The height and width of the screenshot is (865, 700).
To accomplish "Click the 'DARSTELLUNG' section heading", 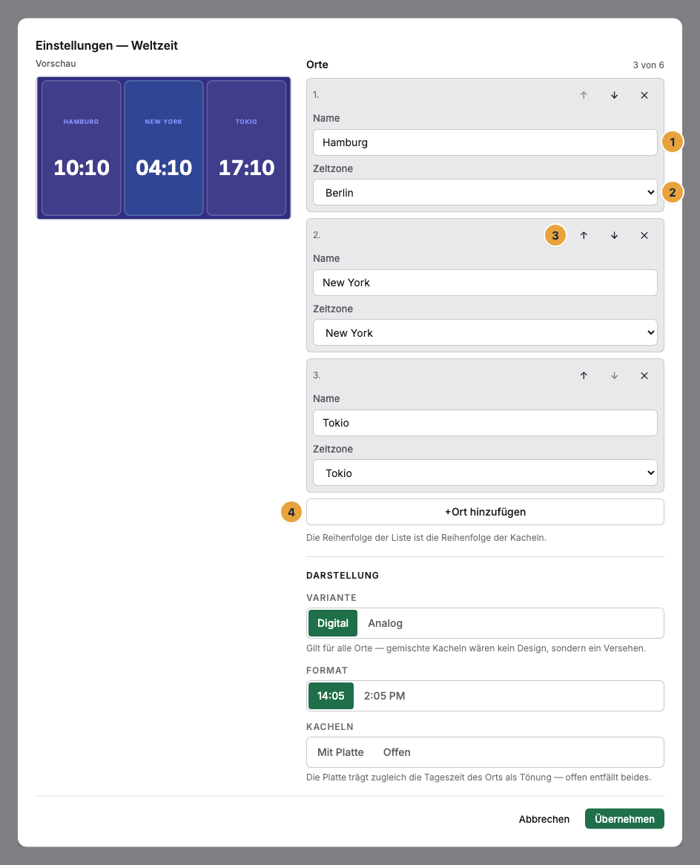I will [x=343, y=576].
